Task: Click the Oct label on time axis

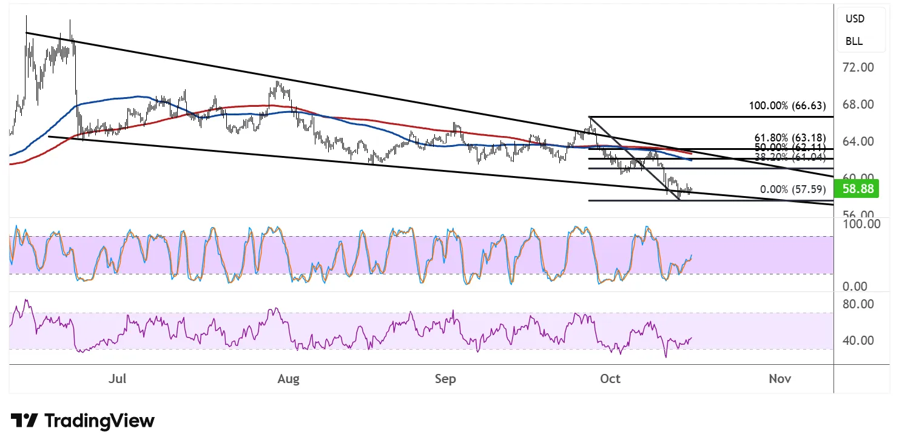Action: point(610,379)
